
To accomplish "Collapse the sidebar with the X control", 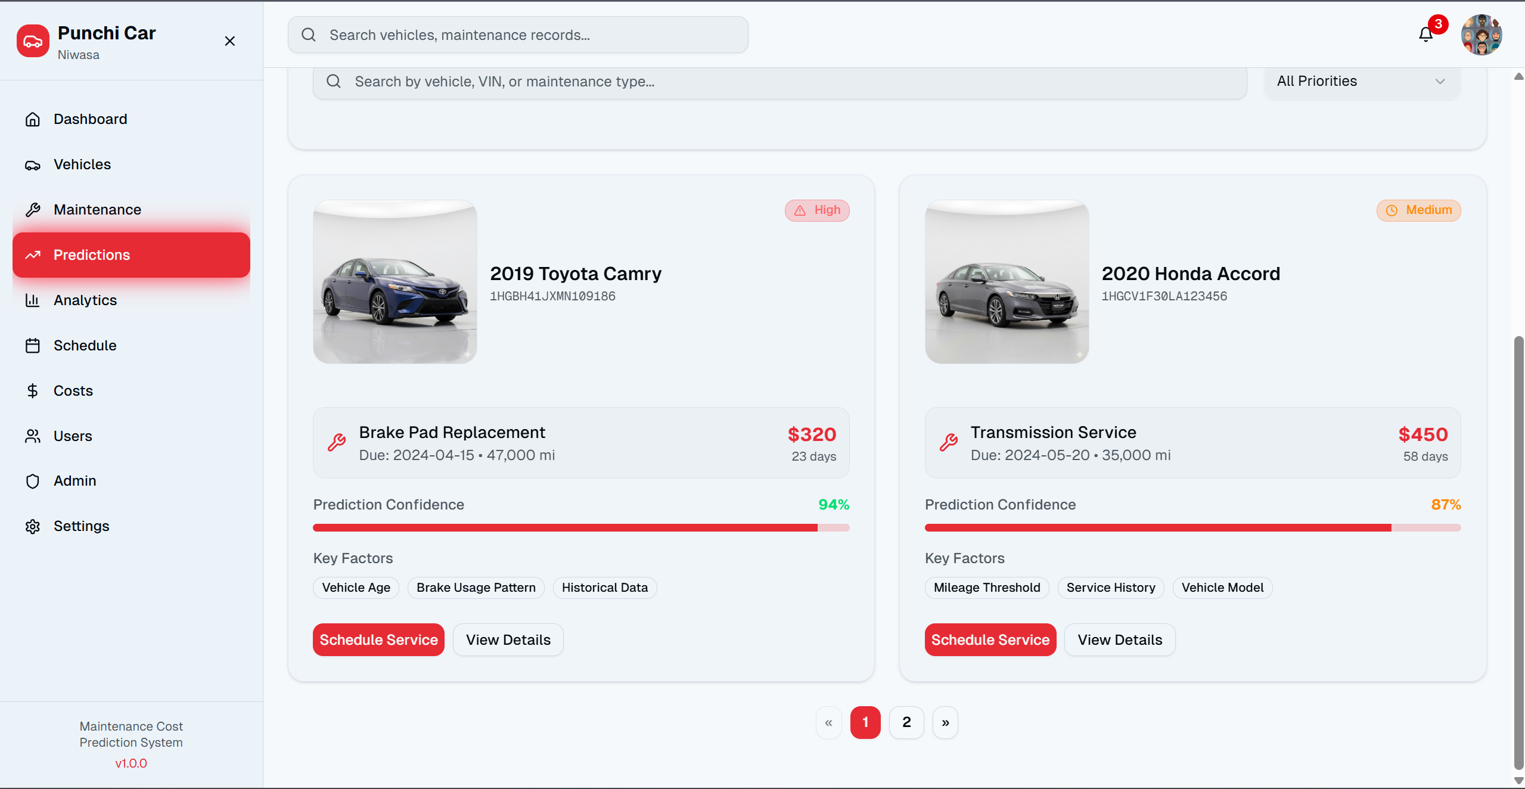I will tap(230, 41).
